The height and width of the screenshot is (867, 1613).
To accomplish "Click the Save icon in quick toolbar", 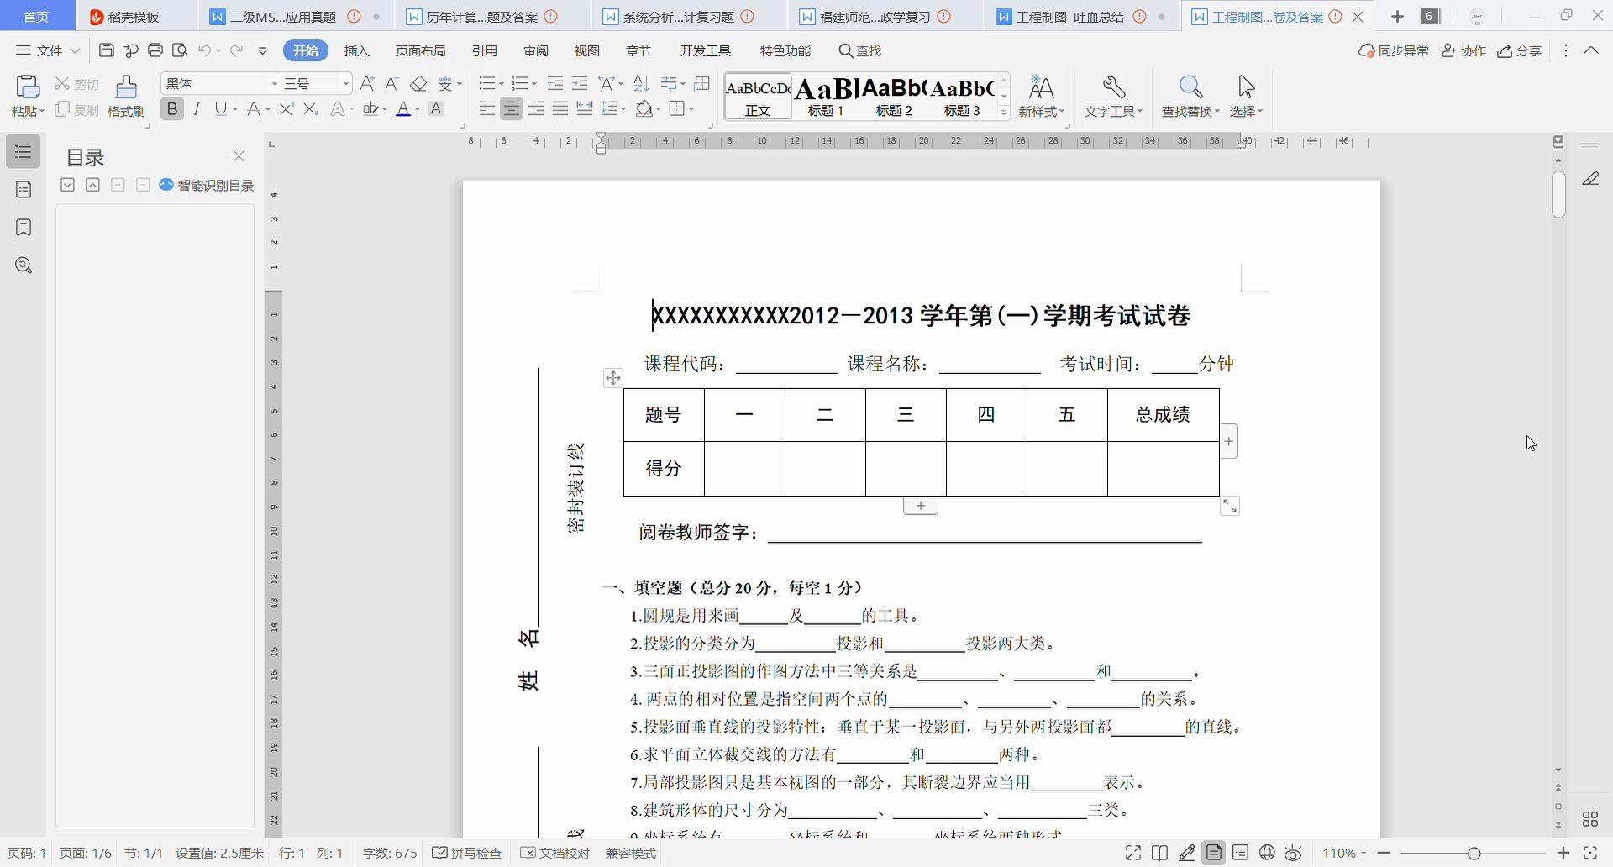I will coord(107,50).
